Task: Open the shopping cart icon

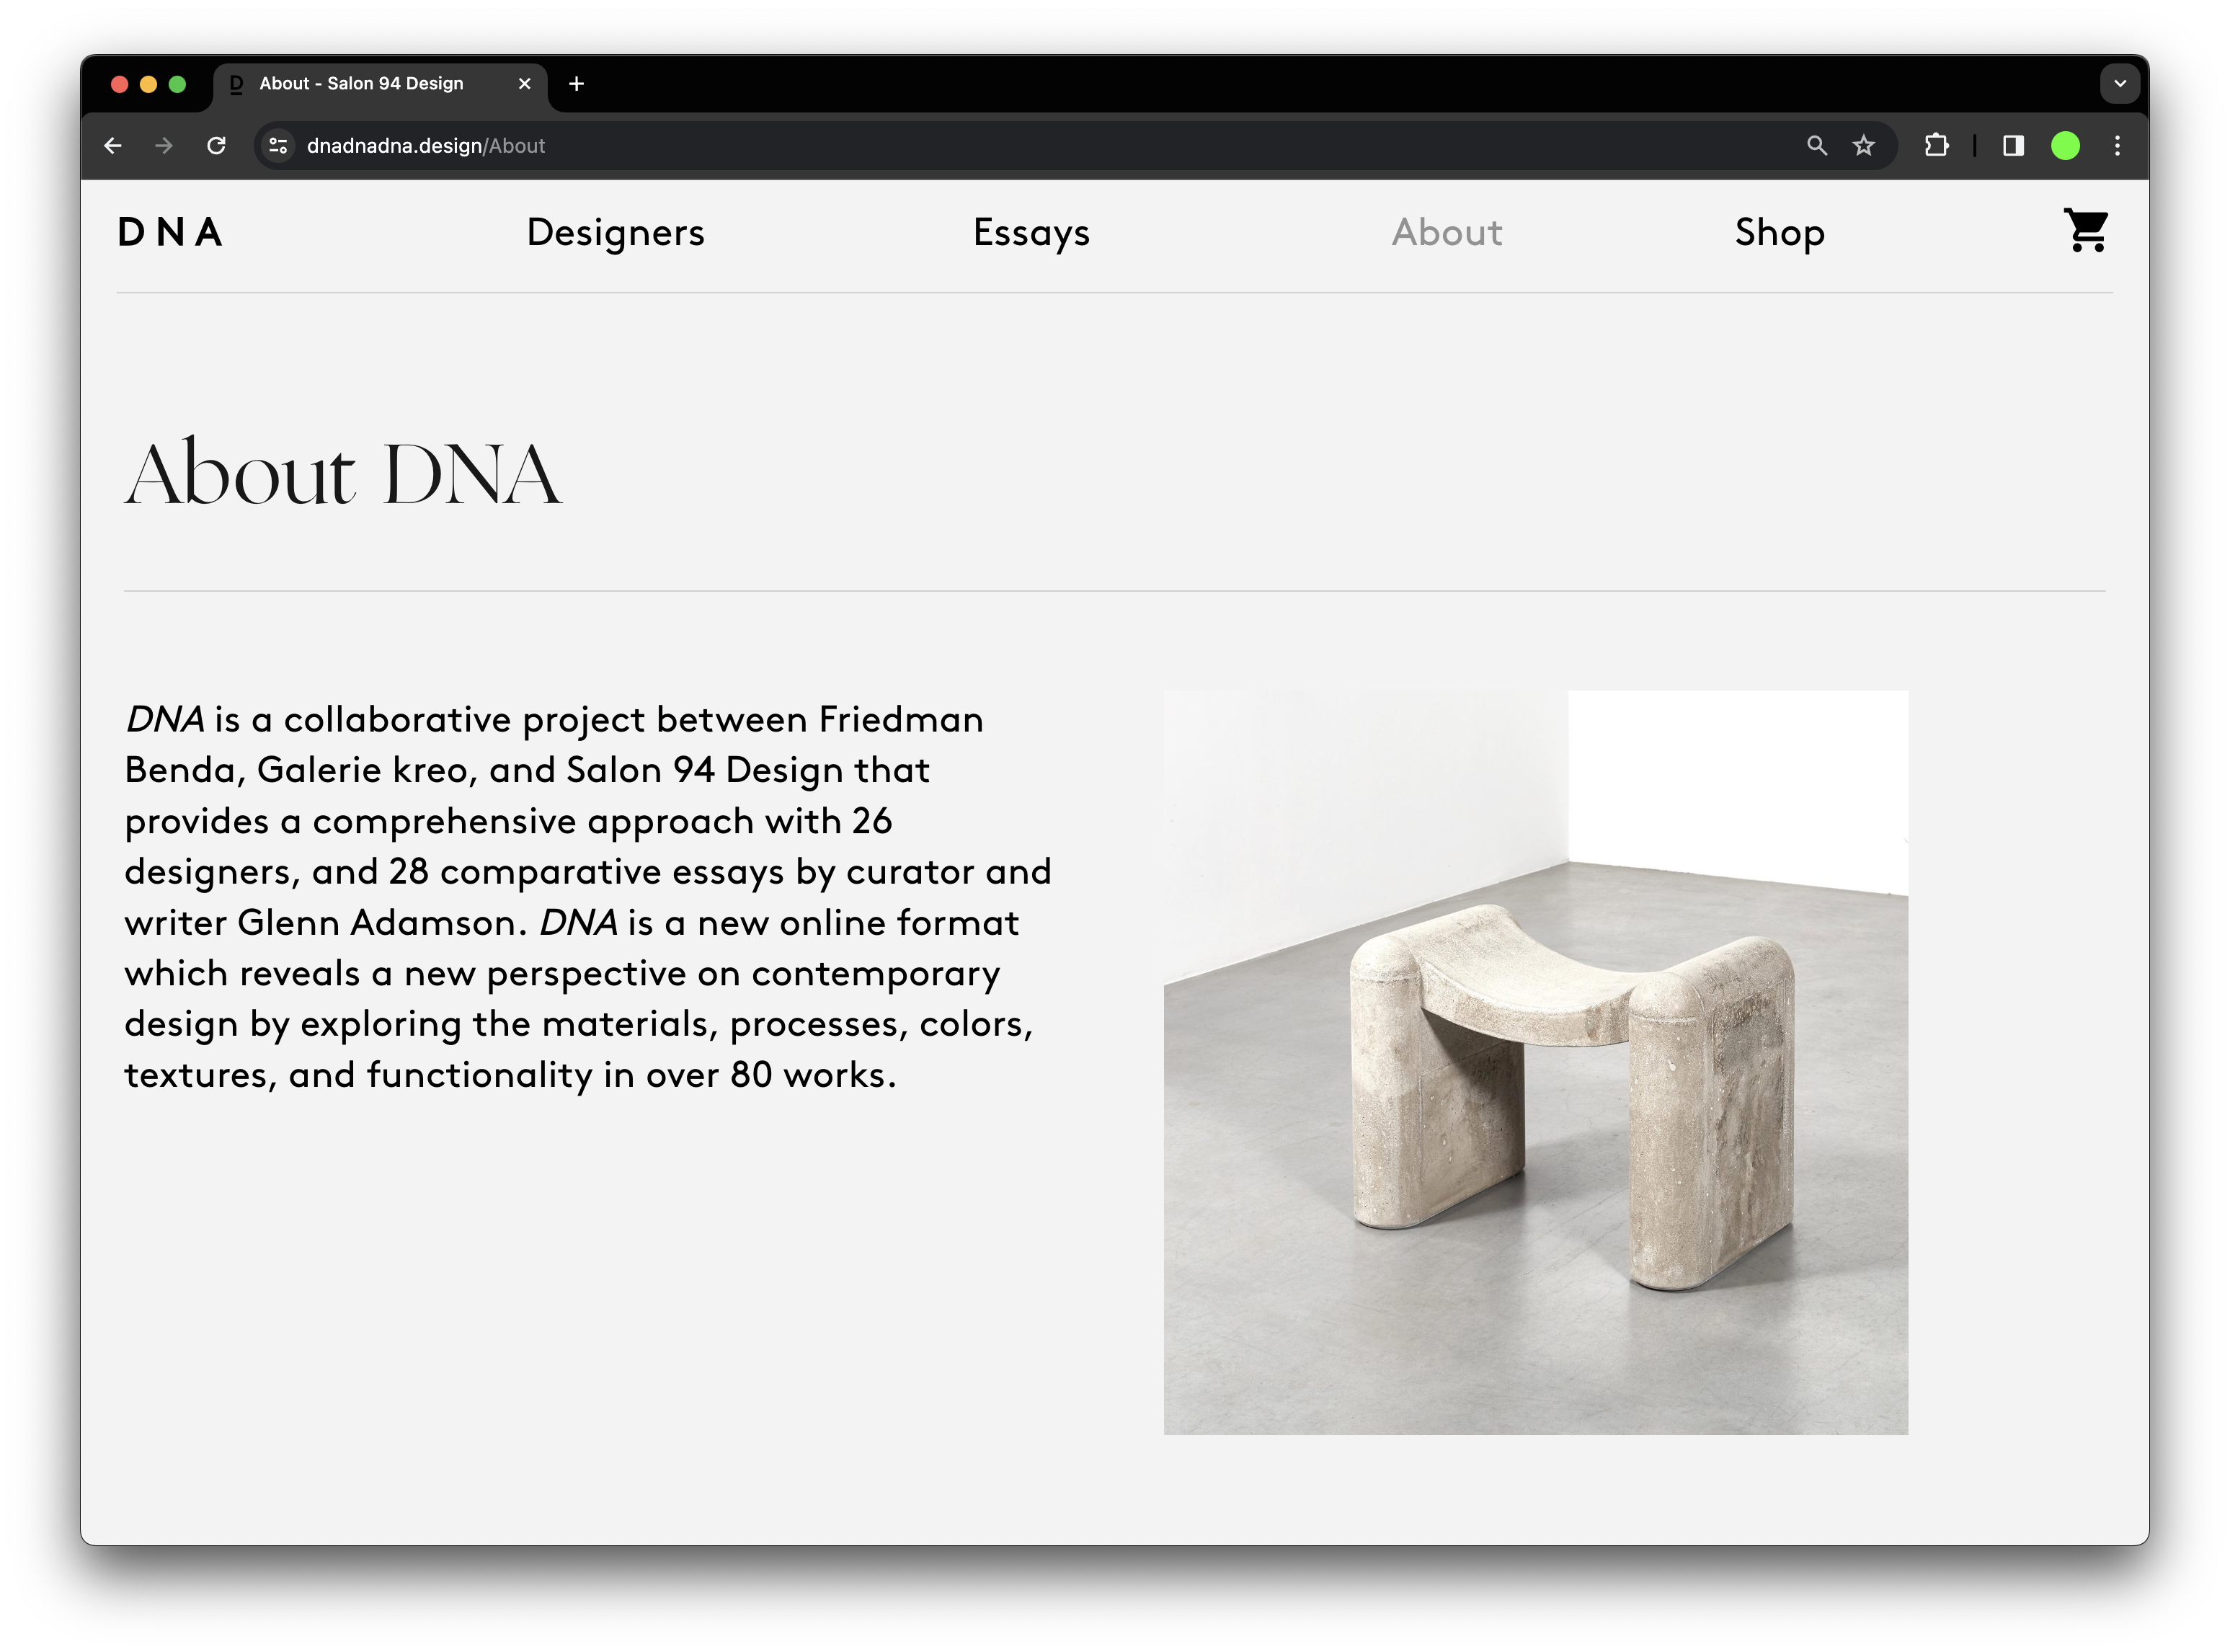Action: pos(2086,231)
